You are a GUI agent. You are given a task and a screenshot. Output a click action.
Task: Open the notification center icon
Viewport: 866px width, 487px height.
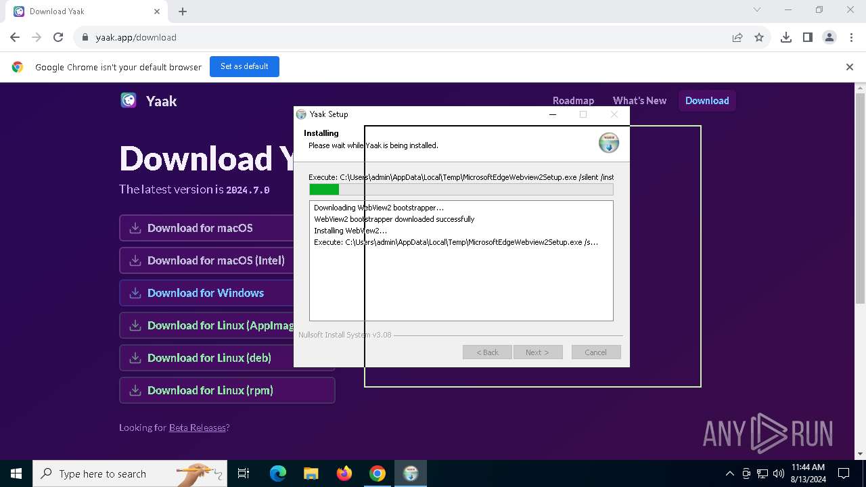[844, 473]
